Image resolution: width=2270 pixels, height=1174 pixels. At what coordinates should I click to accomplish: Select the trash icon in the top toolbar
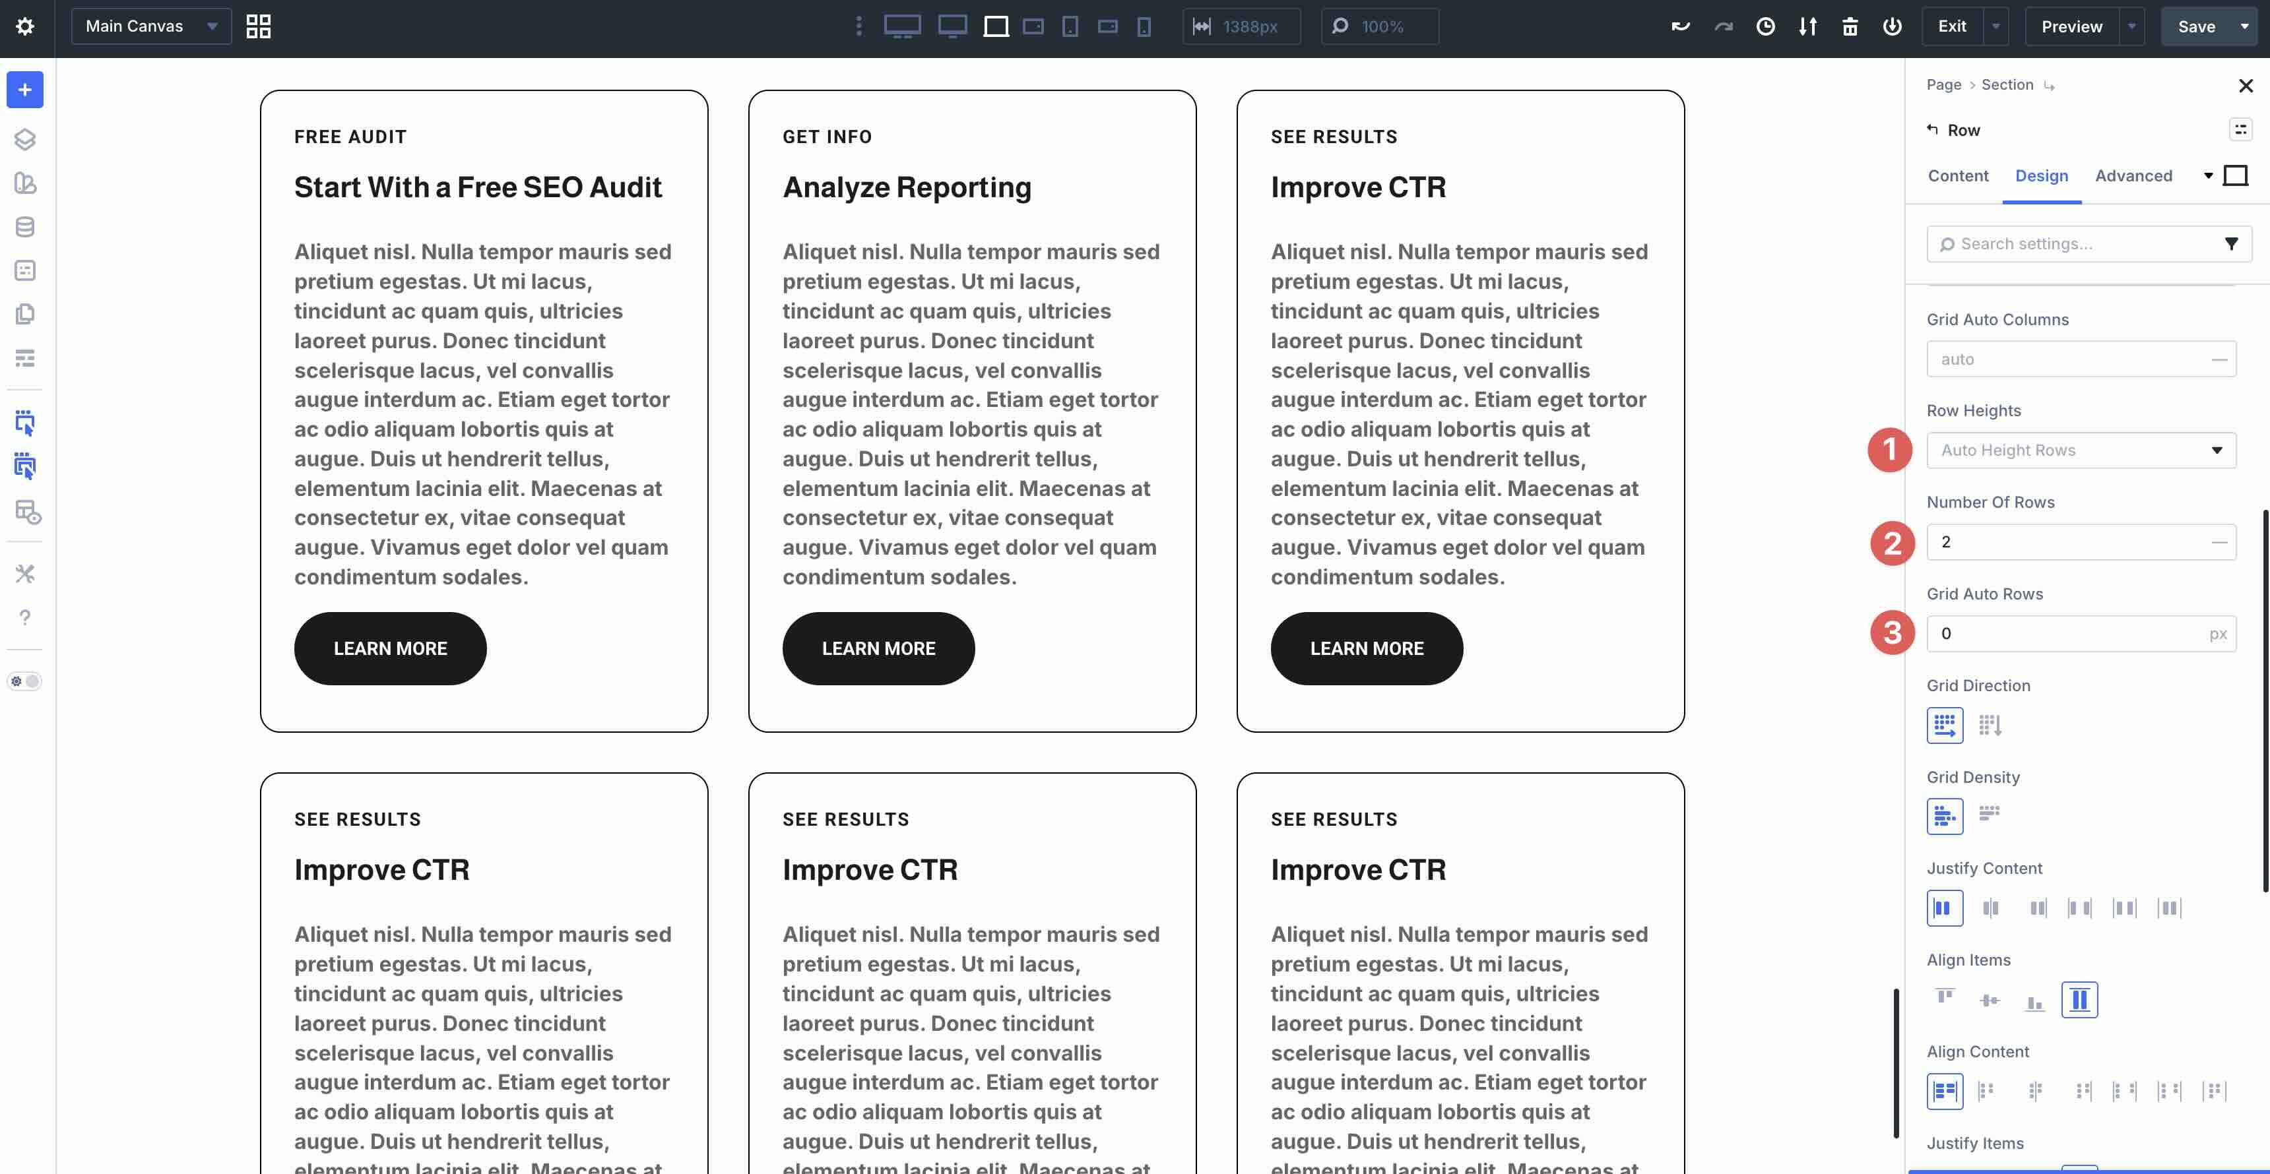pyautogui.click(x=1850, y=26)
